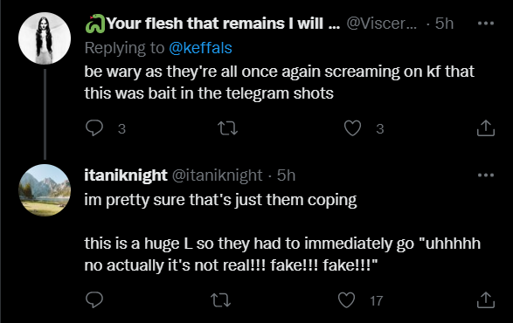
Task: Retweet itaniknight's tweet about coping
Action: pos(221,300)
